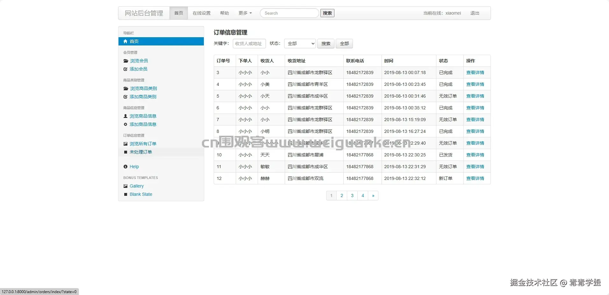
Task: Click square icon beside Blank Slate
Action: [x=125, y=194]
